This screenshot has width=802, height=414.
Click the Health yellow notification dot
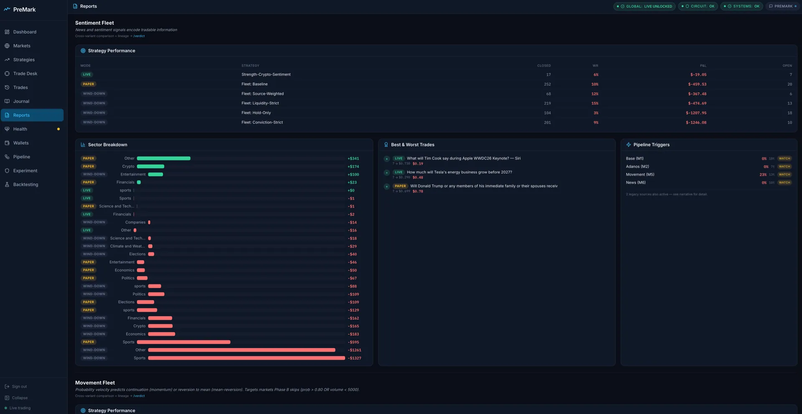point(58,129)
